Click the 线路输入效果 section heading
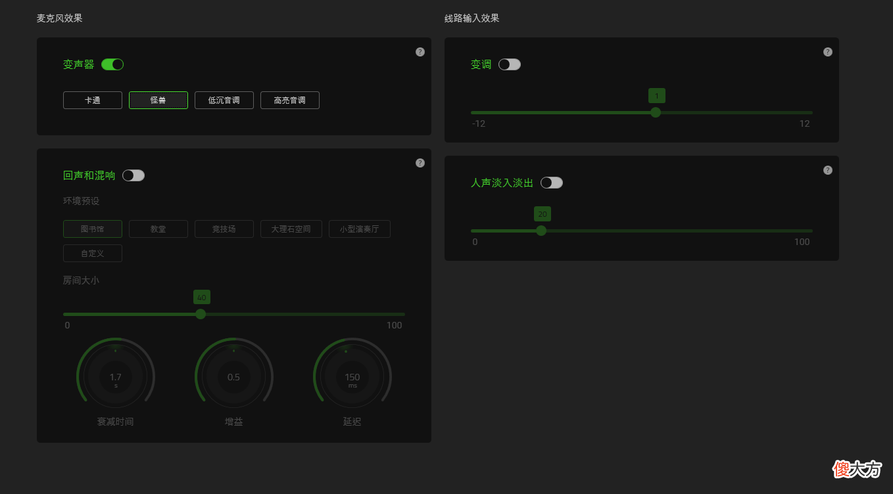Screen dimensions: 893x494 point(472,18)
